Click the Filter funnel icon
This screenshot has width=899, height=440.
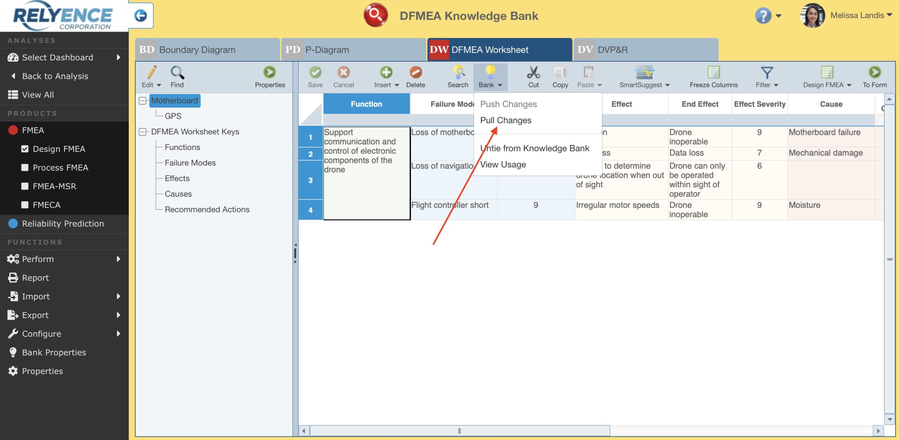767,73
